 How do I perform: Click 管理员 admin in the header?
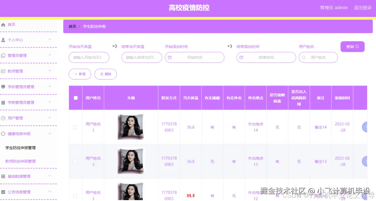click(x=334, y=8)
